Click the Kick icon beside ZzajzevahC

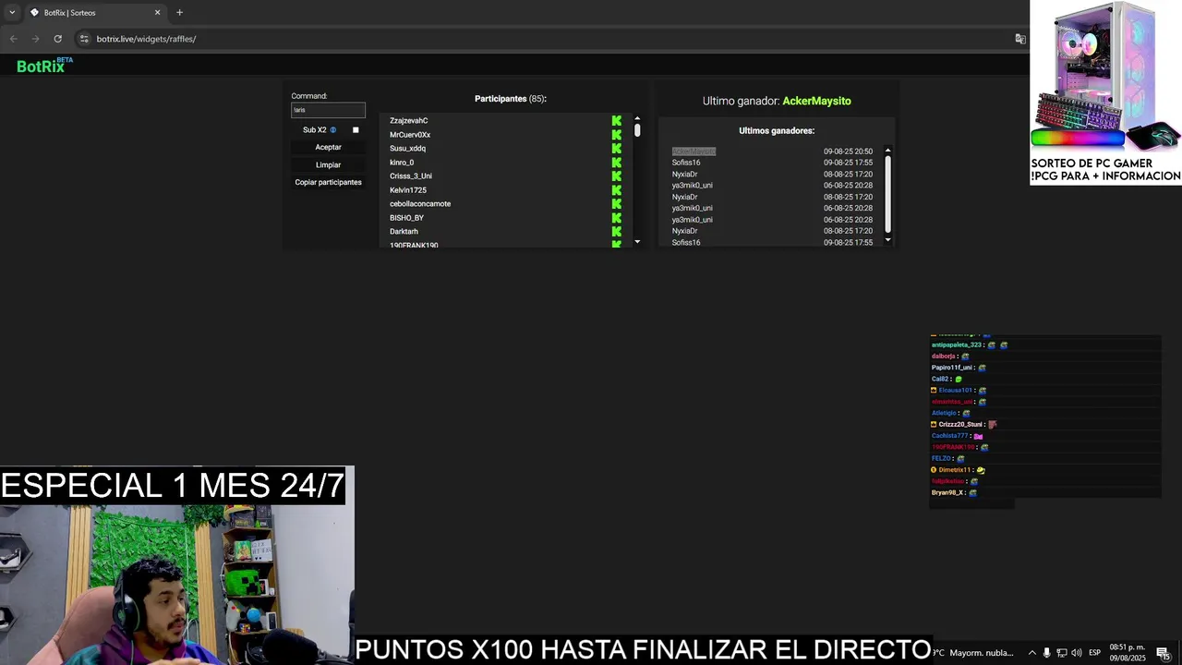616,121
